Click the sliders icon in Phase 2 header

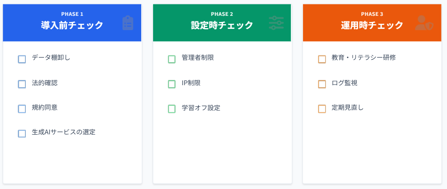pos(276,23)
